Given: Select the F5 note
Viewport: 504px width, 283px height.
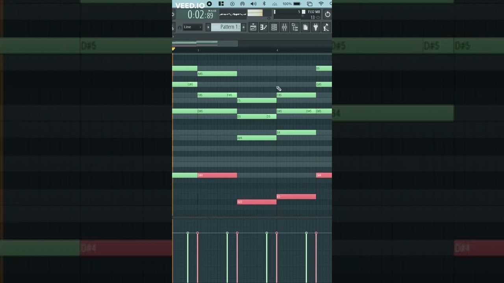Looking at the screenshot, I should [257, 101].
